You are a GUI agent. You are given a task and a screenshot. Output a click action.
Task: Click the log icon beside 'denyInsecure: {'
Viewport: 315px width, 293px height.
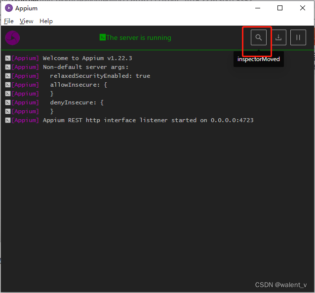8,102
